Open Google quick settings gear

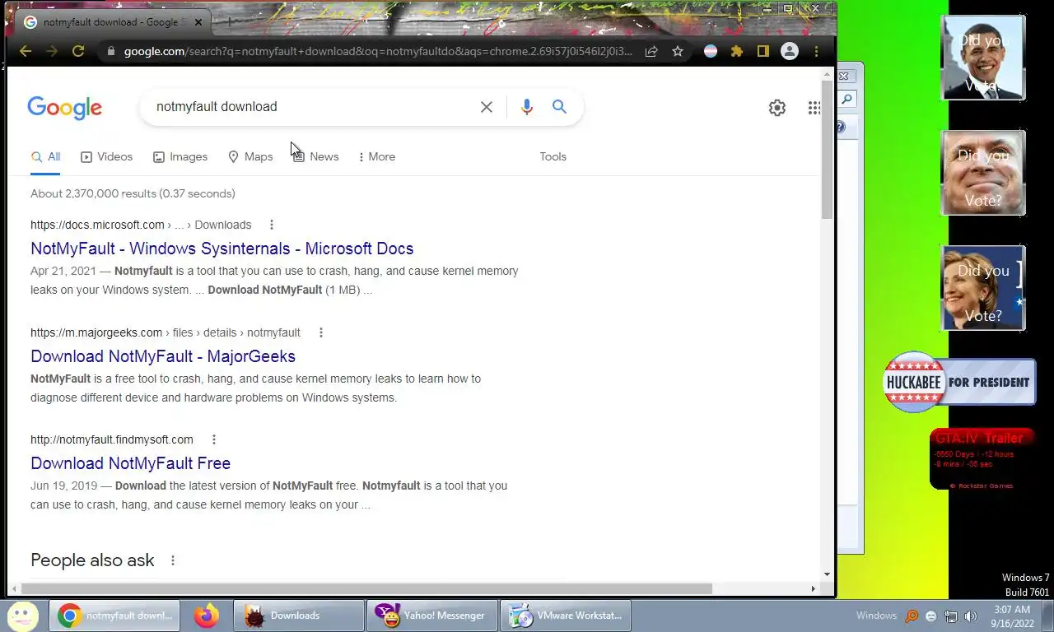point(777,108)
